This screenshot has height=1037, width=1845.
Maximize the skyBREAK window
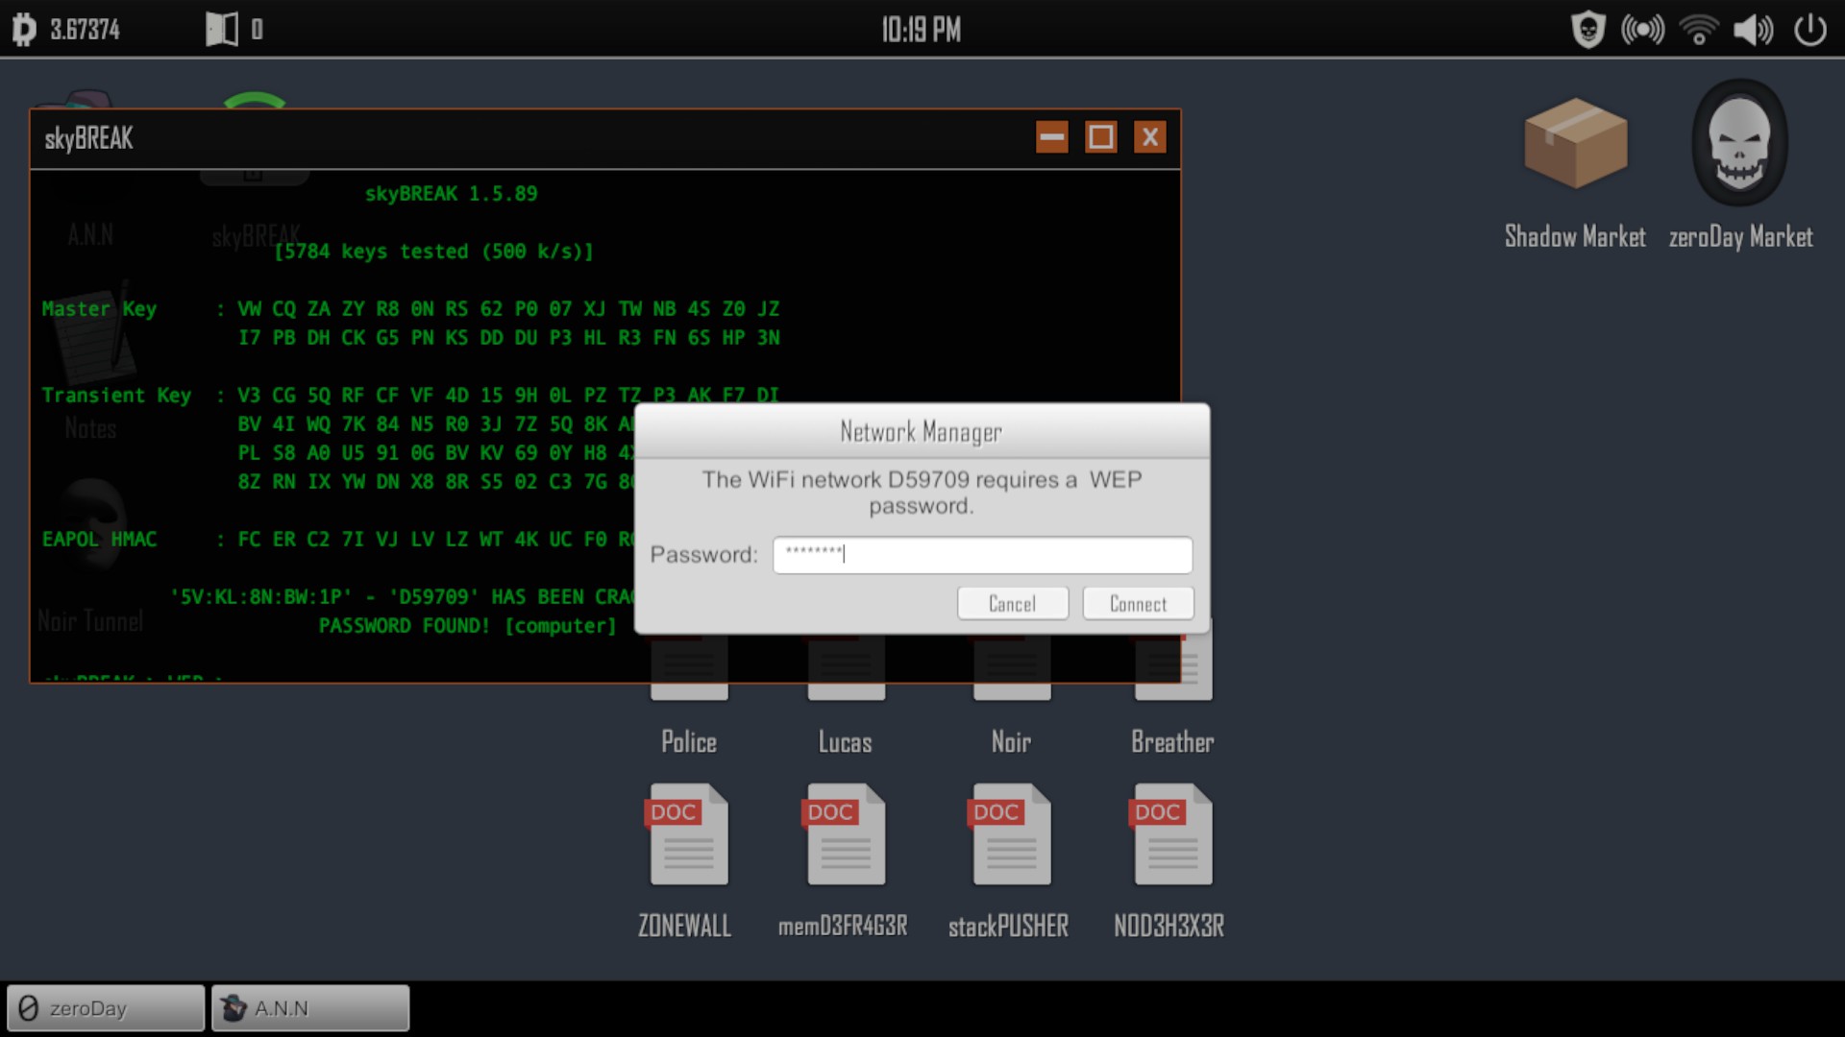coord(1101,137)
